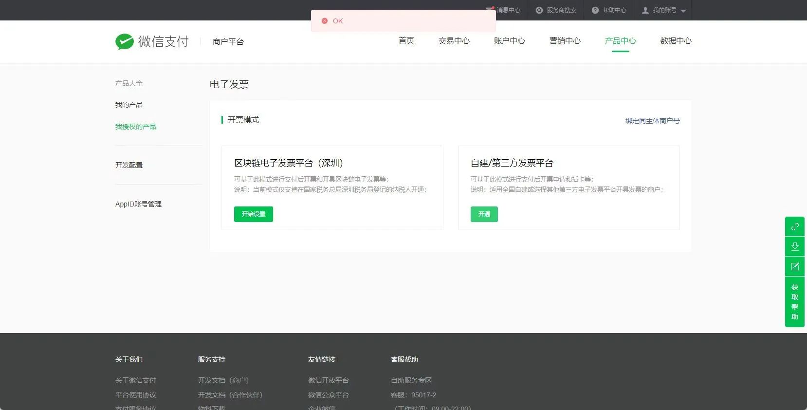Viewport: 807px width, 410px height.
Task: Click the 获取帮助 floating button
Action: (795, 302)
